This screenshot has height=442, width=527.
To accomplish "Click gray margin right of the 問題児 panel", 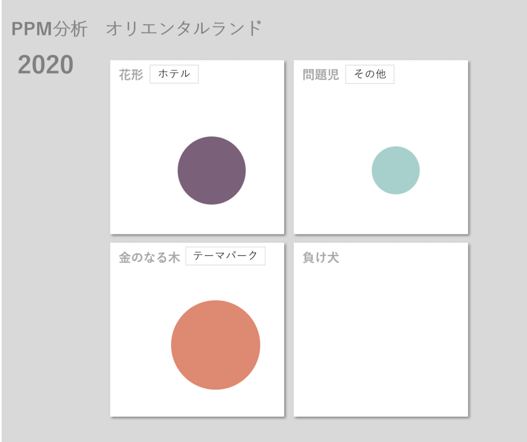I will pyautogui.click(x=497, y=149).
